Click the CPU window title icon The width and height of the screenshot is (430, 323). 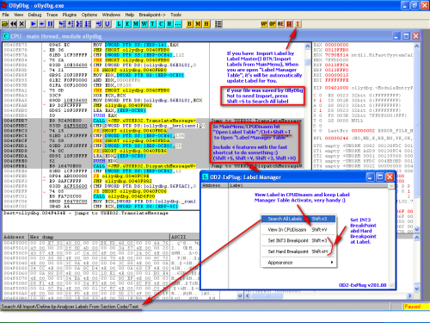(6, 36)
